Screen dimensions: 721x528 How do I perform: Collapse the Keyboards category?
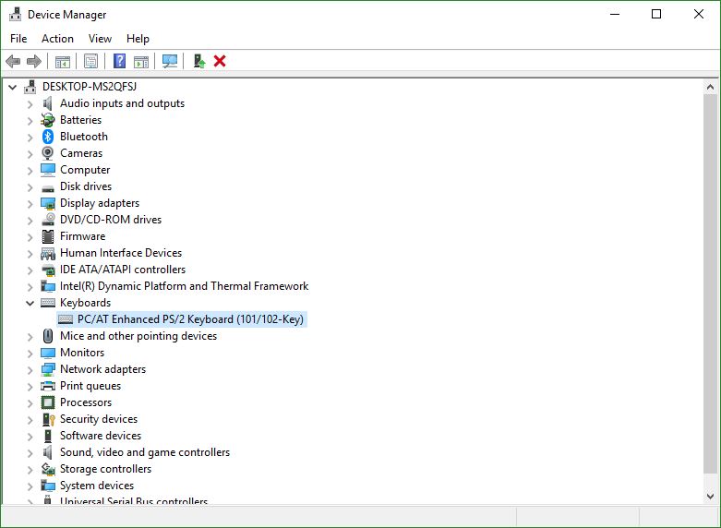[x=30, y=303]
